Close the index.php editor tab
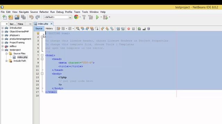Viewport: 222px width, 124px height. [51, 24]
